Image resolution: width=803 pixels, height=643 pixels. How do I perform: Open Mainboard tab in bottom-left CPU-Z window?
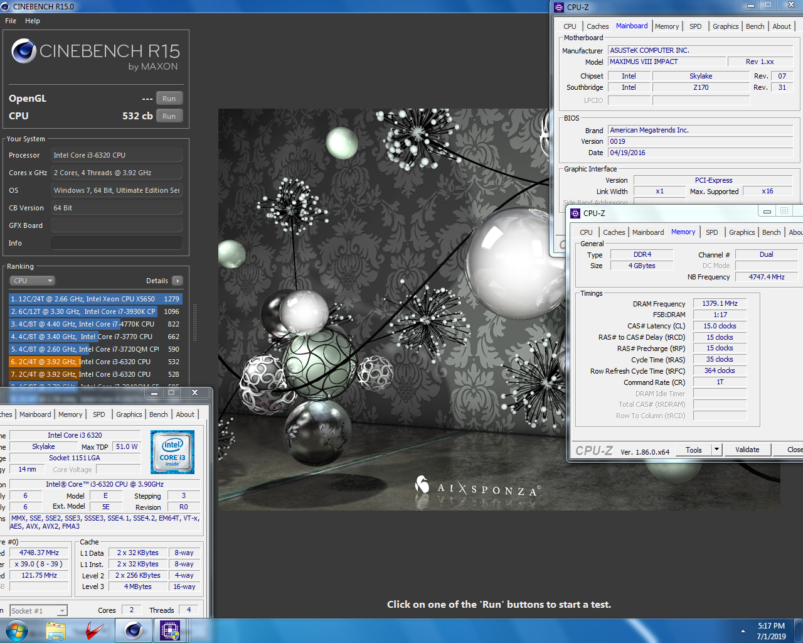35,414
